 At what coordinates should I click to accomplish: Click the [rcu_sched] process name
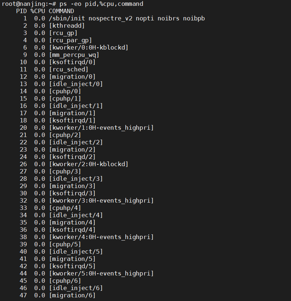coord(69,70)
